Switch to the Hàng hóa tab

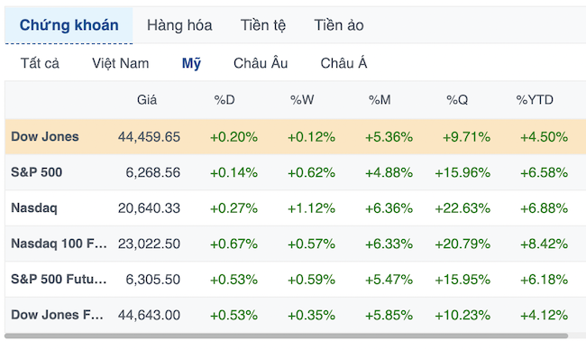tap(179, 25)
